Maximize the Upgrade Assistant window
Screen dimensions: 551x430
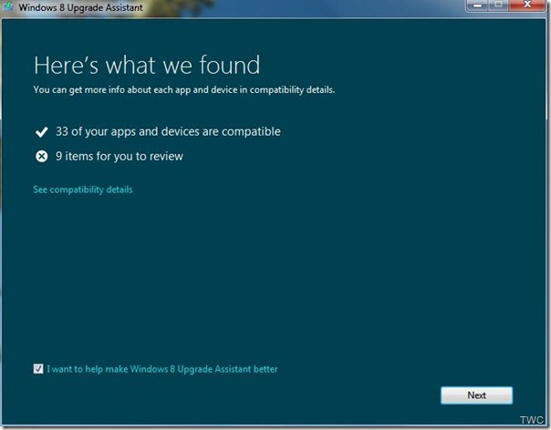tap(498, 5)
